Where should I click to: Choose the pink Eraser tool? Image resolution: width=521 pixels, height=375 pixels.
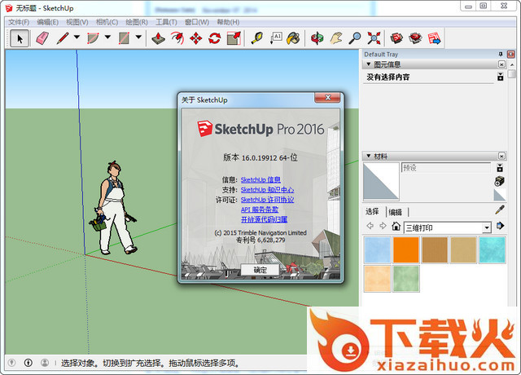[x=42, y=38]
